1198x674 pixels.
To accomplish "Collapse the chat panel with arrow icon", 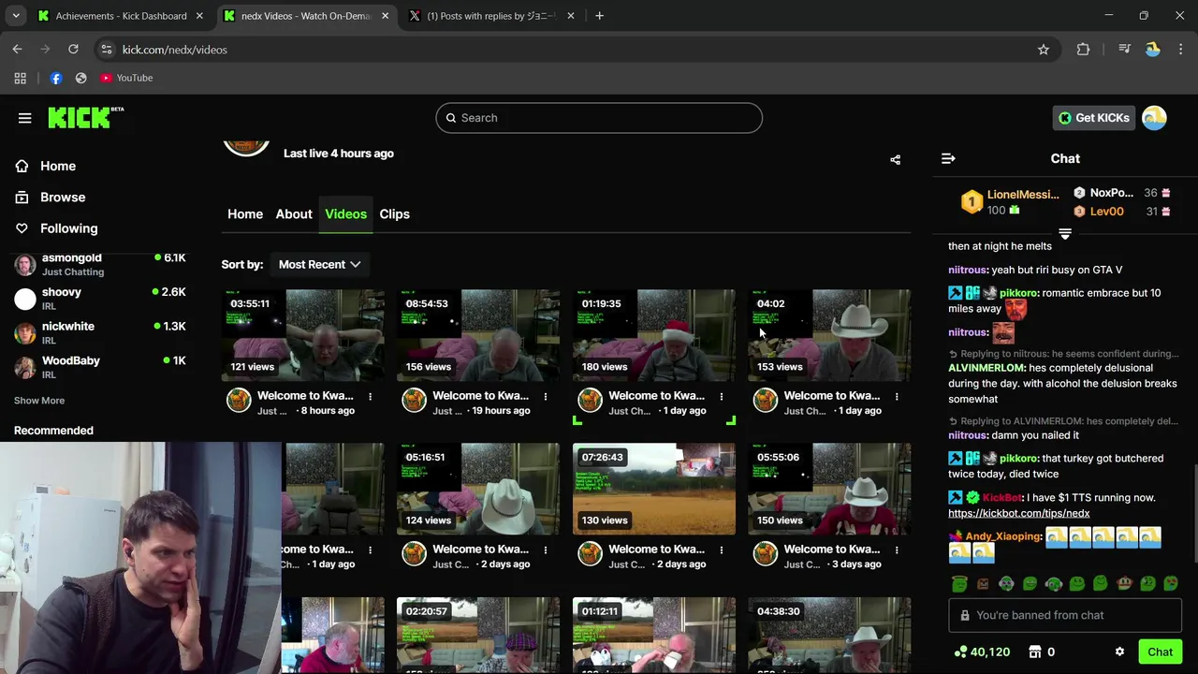I will (x=948, y=159).
